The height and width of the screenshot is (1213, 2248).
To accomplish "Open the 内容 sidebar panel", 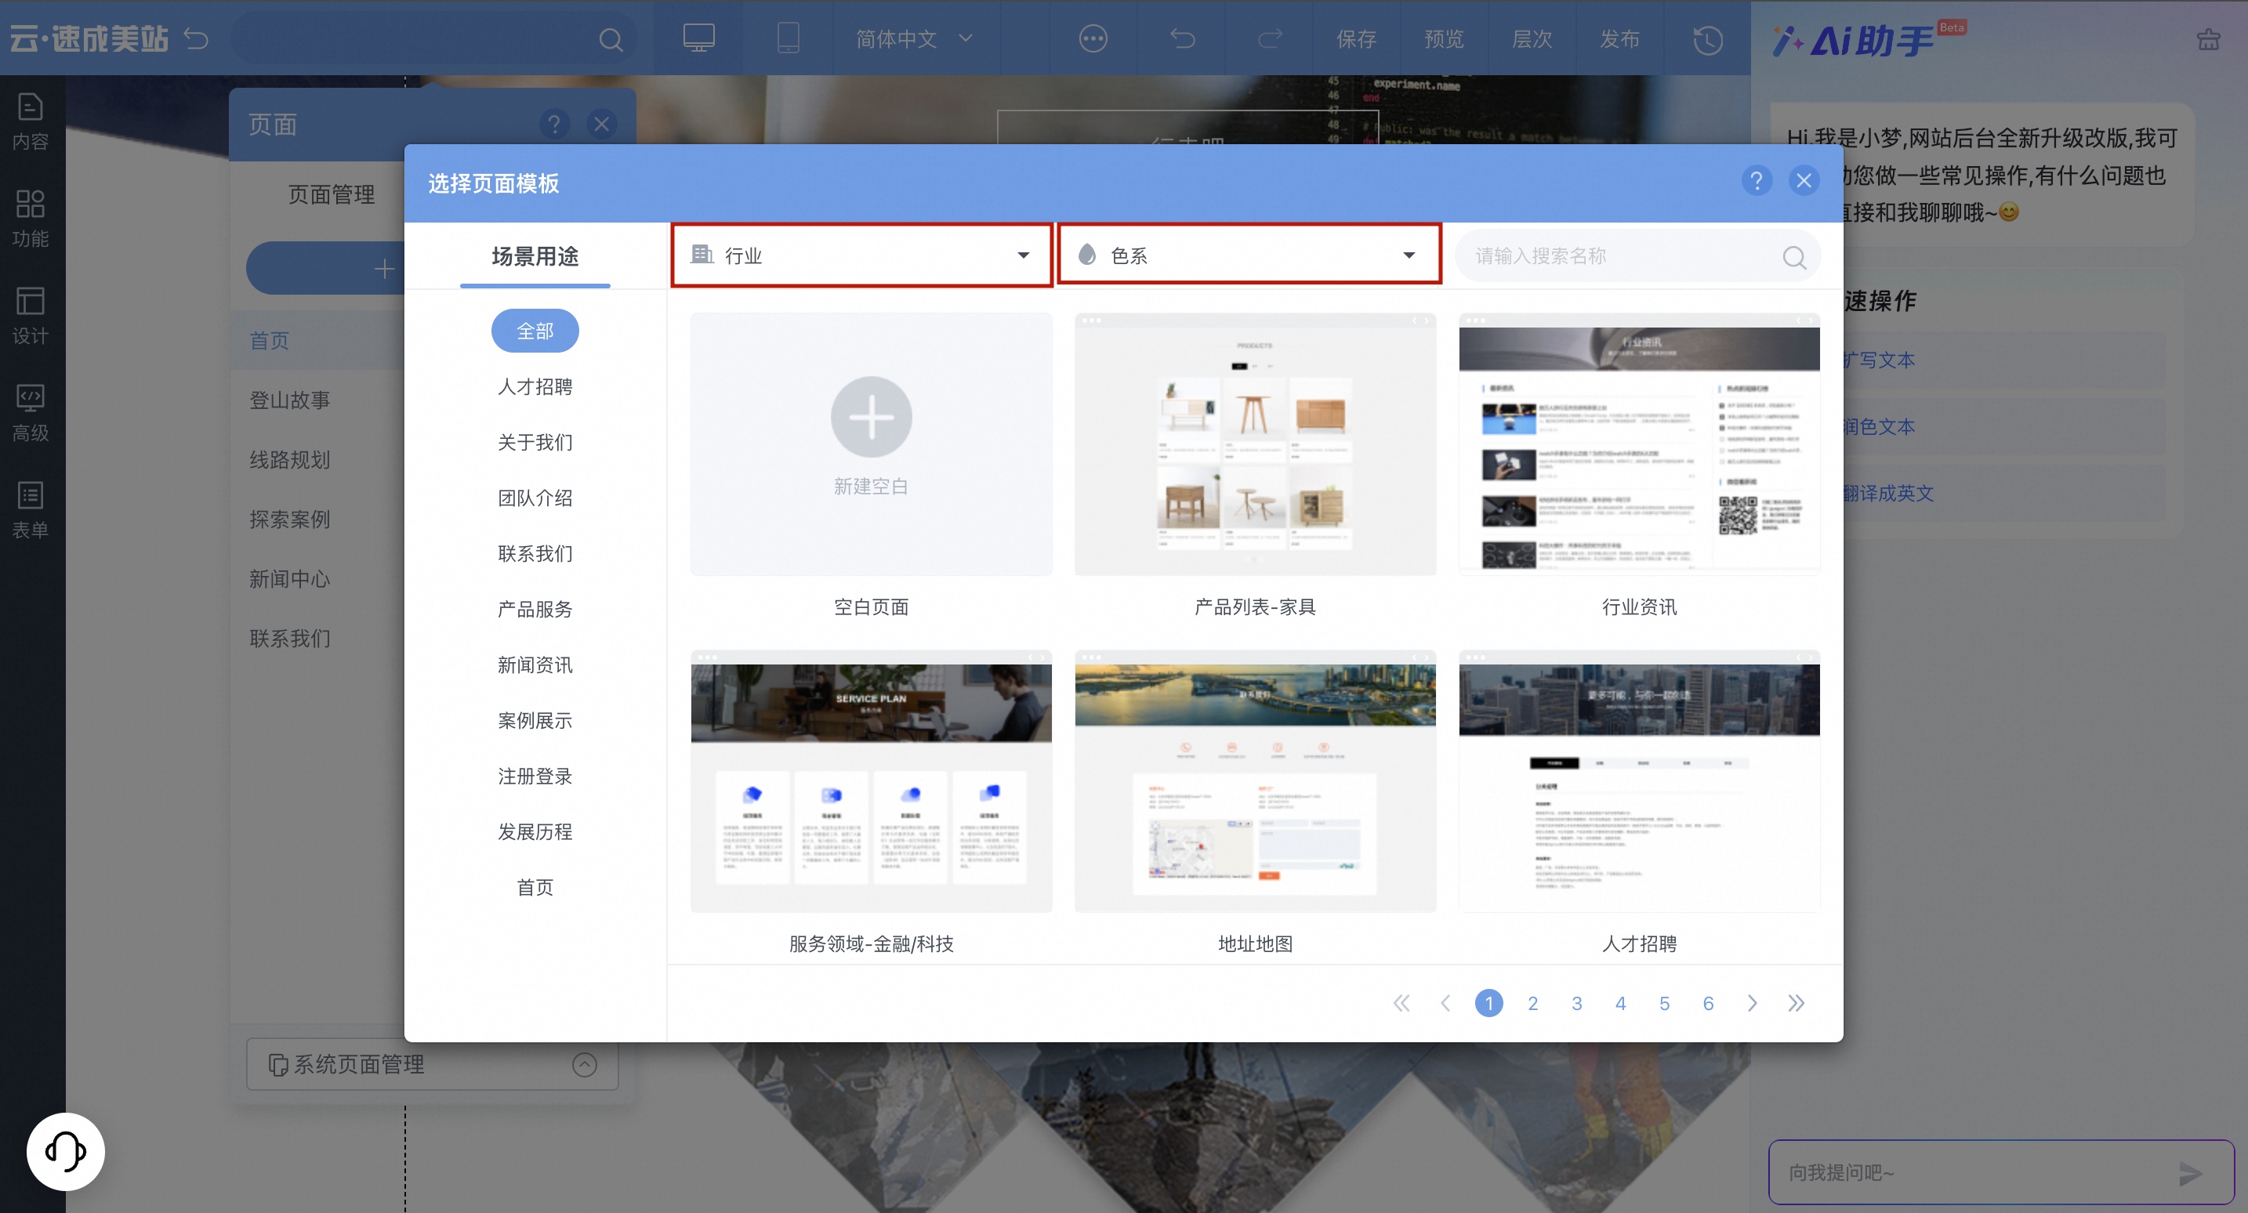I will tap(31, 121).
